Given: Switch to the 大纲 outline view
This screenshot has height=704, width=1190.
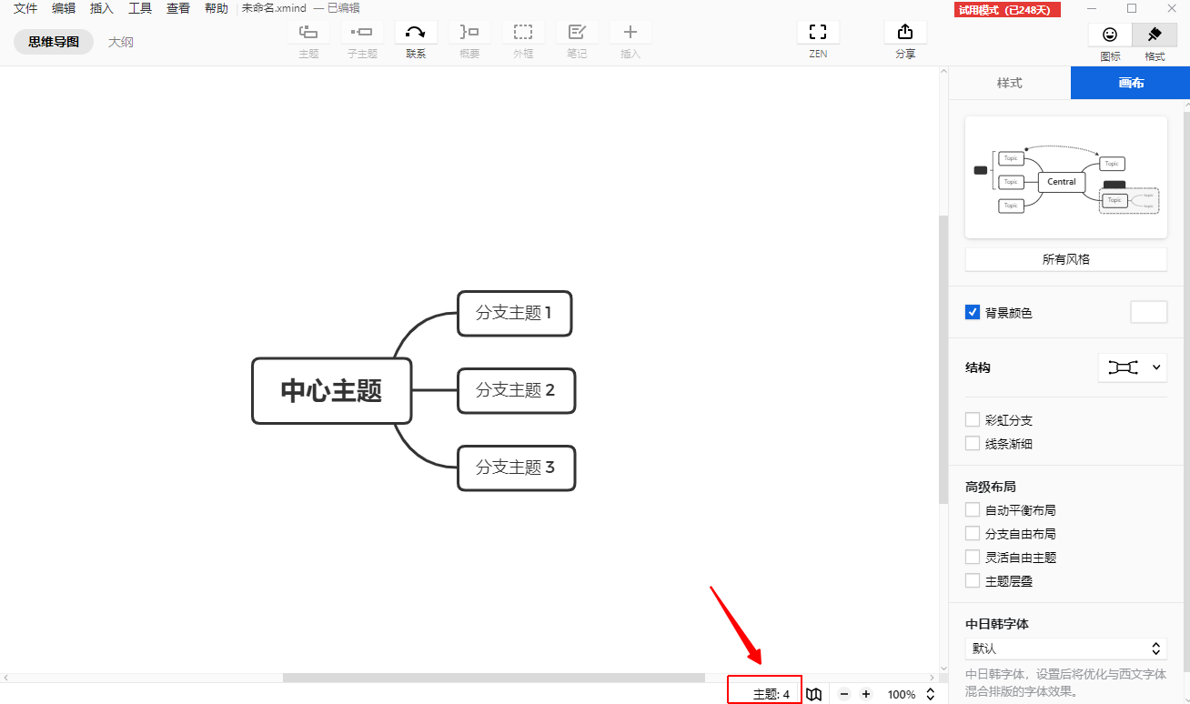Looking at the screenshot, I should (120, 41).
